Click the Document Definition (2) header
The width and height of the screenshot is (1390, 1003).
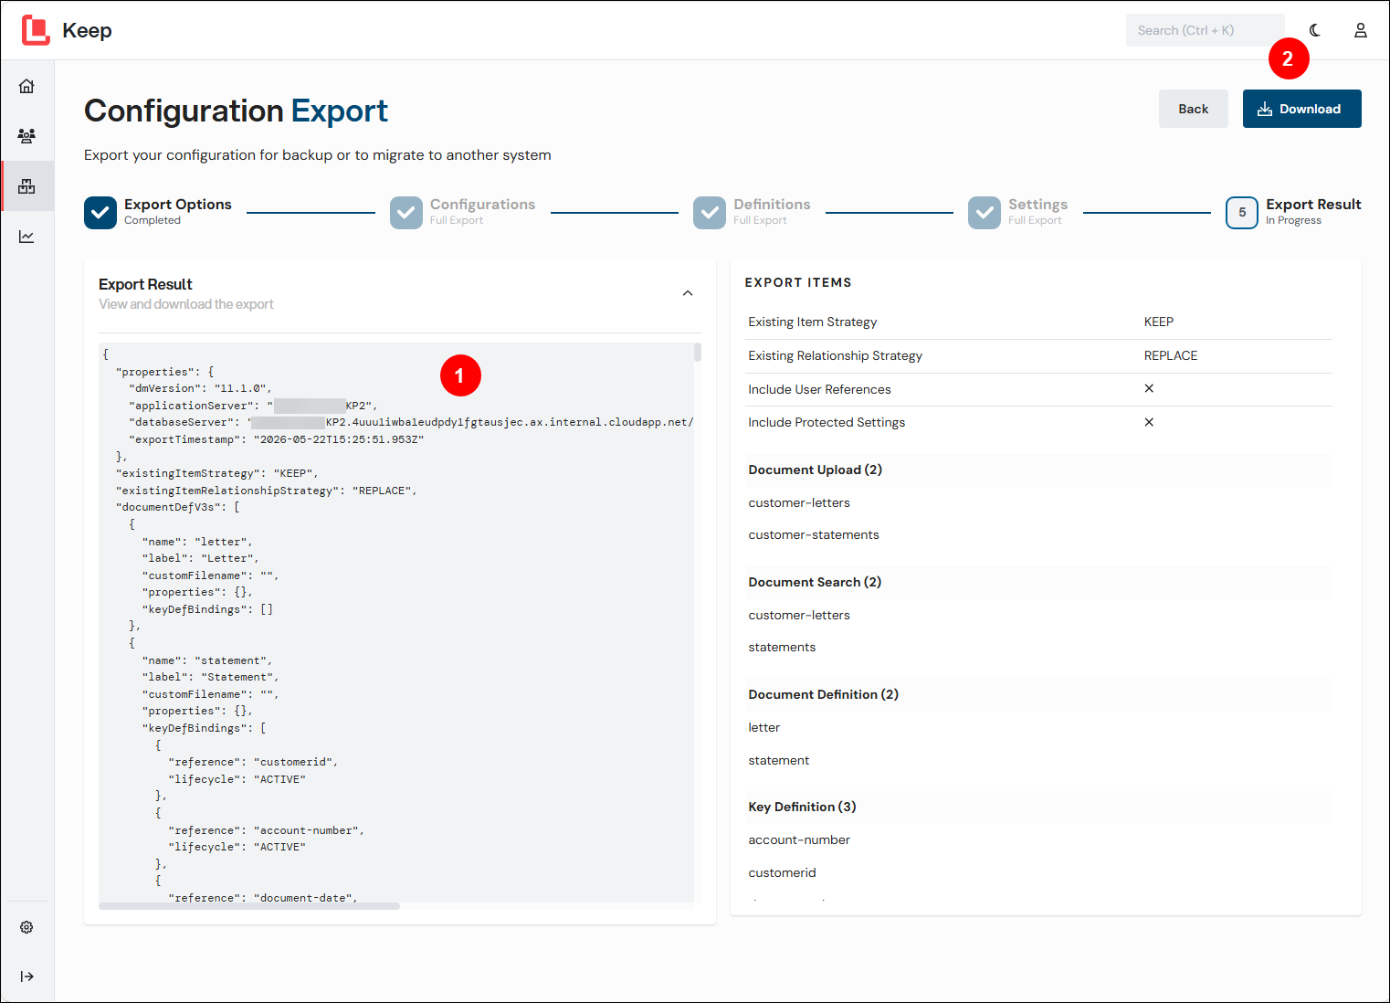click(x=1038, y=694)
